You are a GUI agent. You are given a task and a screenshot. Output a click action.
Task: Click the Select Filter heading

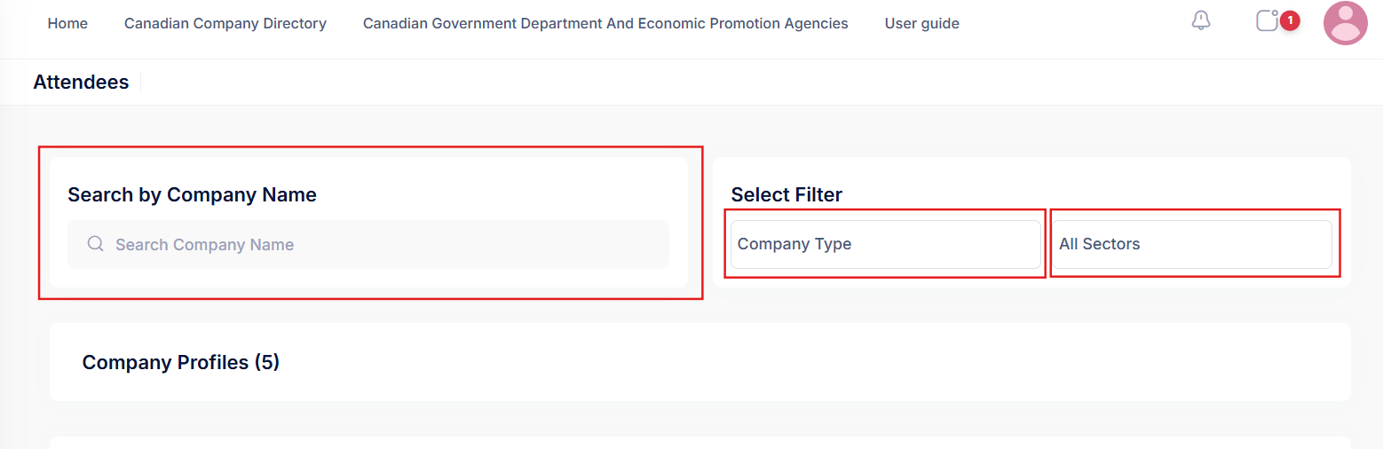point(786,195)
